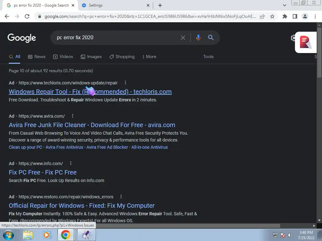Open Action Center flag in tray
This screenshot has width=322, height=241.
pyautogui.click(x=283, y=235)
